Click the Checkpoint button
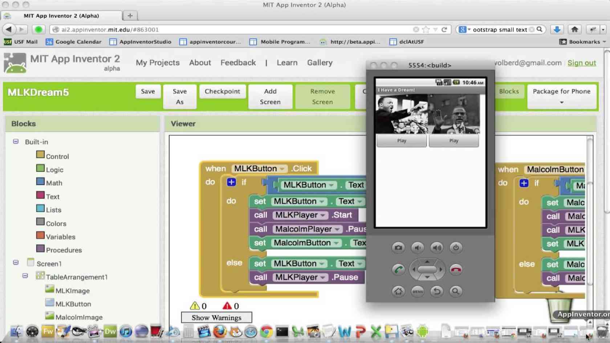This screenshot has height=343, width=610. point(222,91)
